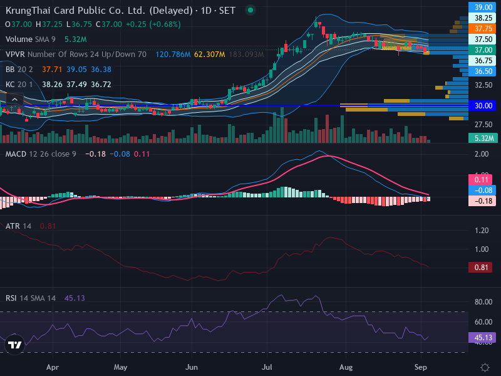501x376 pixels.
Task: Select the MACD 12 26 close 9 legend
Action: tap(41, 154)
